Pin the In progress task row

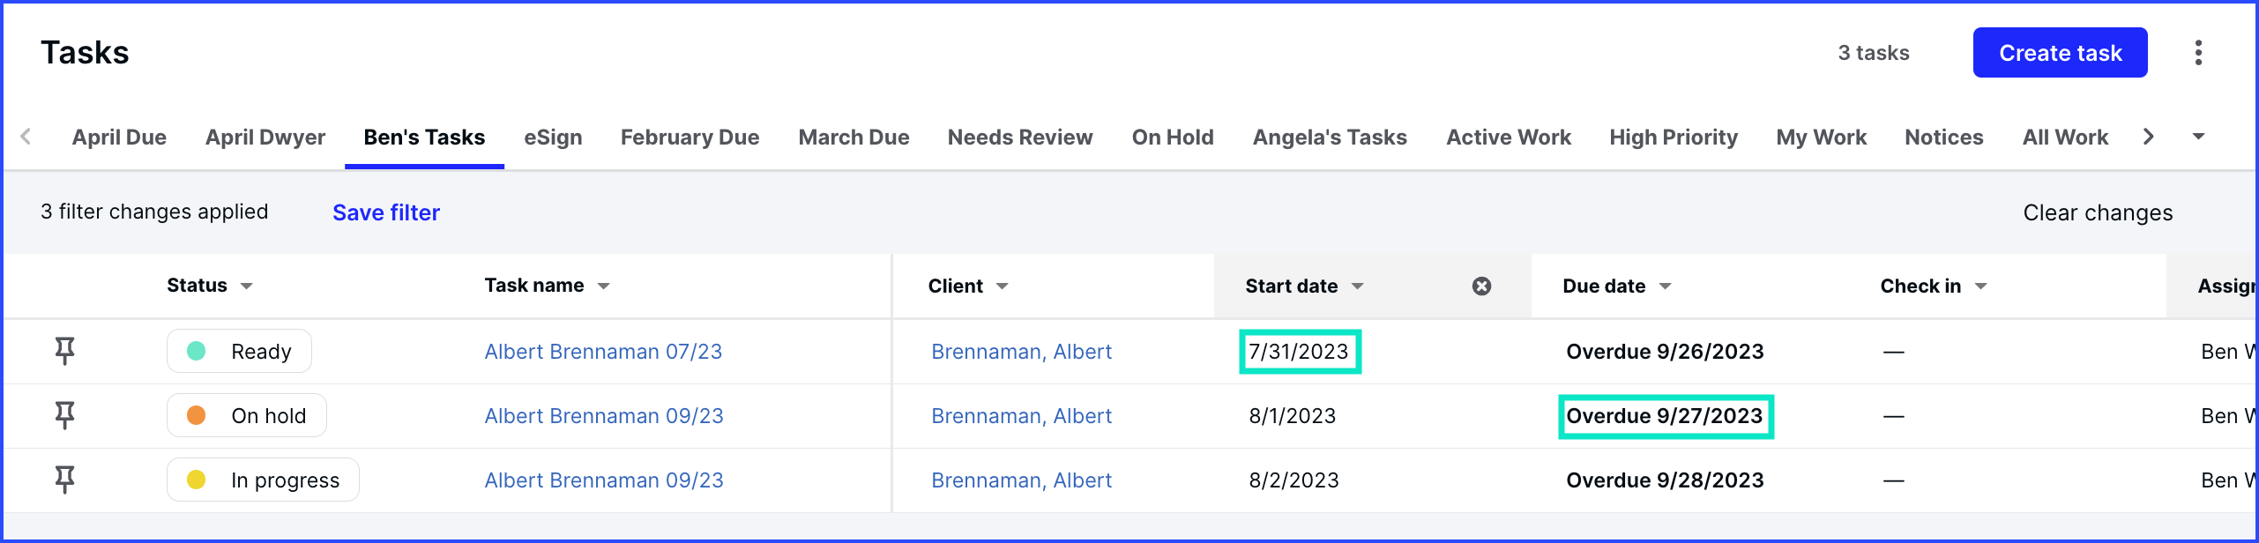[64, 480]
